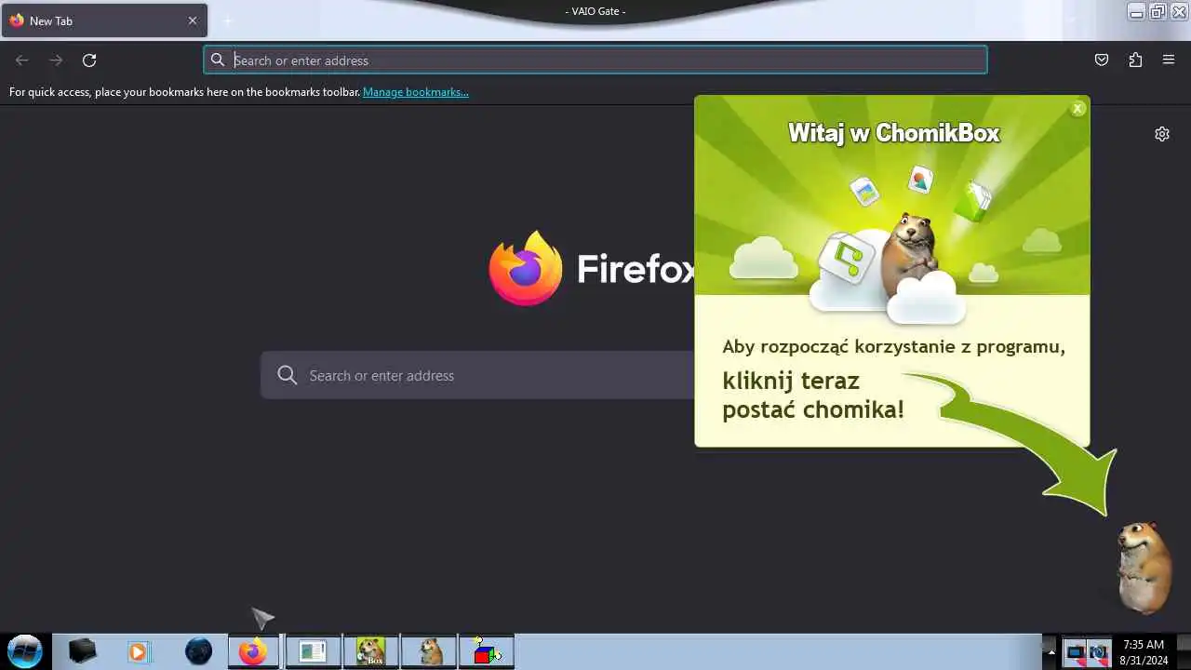Click the search box on the new tab page

tap(477, 375)
